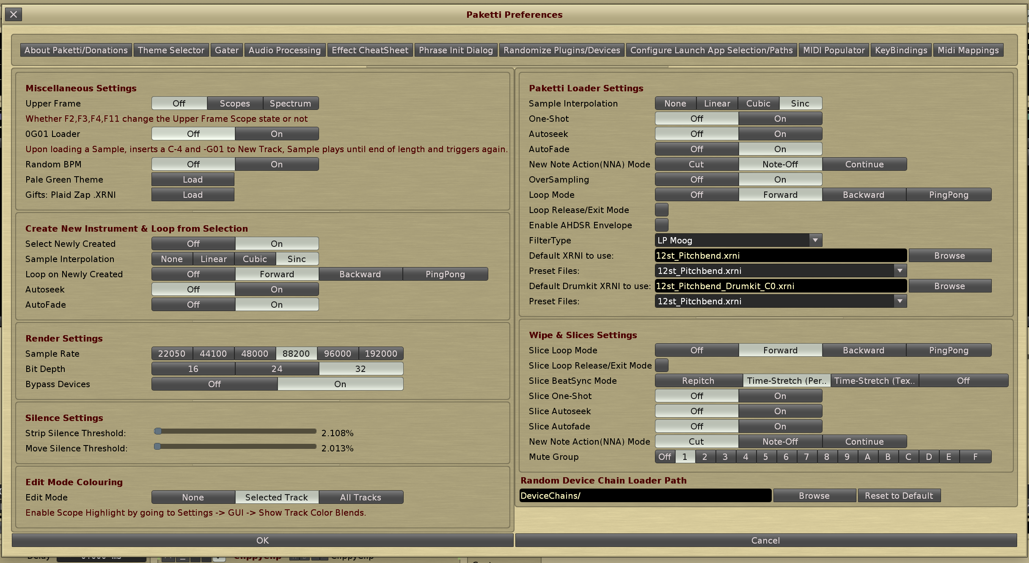This screenshot has height=563, width=1029.
Task: Click the DeviceChains/ path input field
Action: click(x=645, y=495)
